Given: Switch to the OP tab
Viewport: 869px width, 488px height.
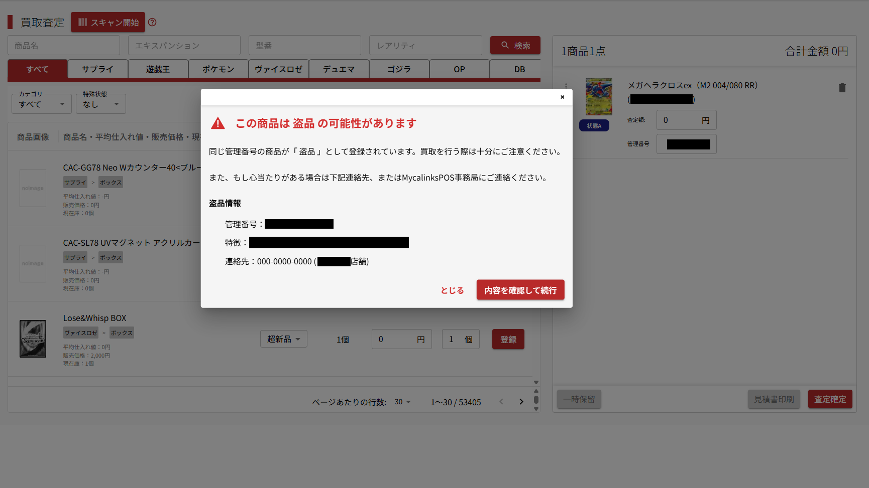Looking at the screenshot, I should pos(460,69).
